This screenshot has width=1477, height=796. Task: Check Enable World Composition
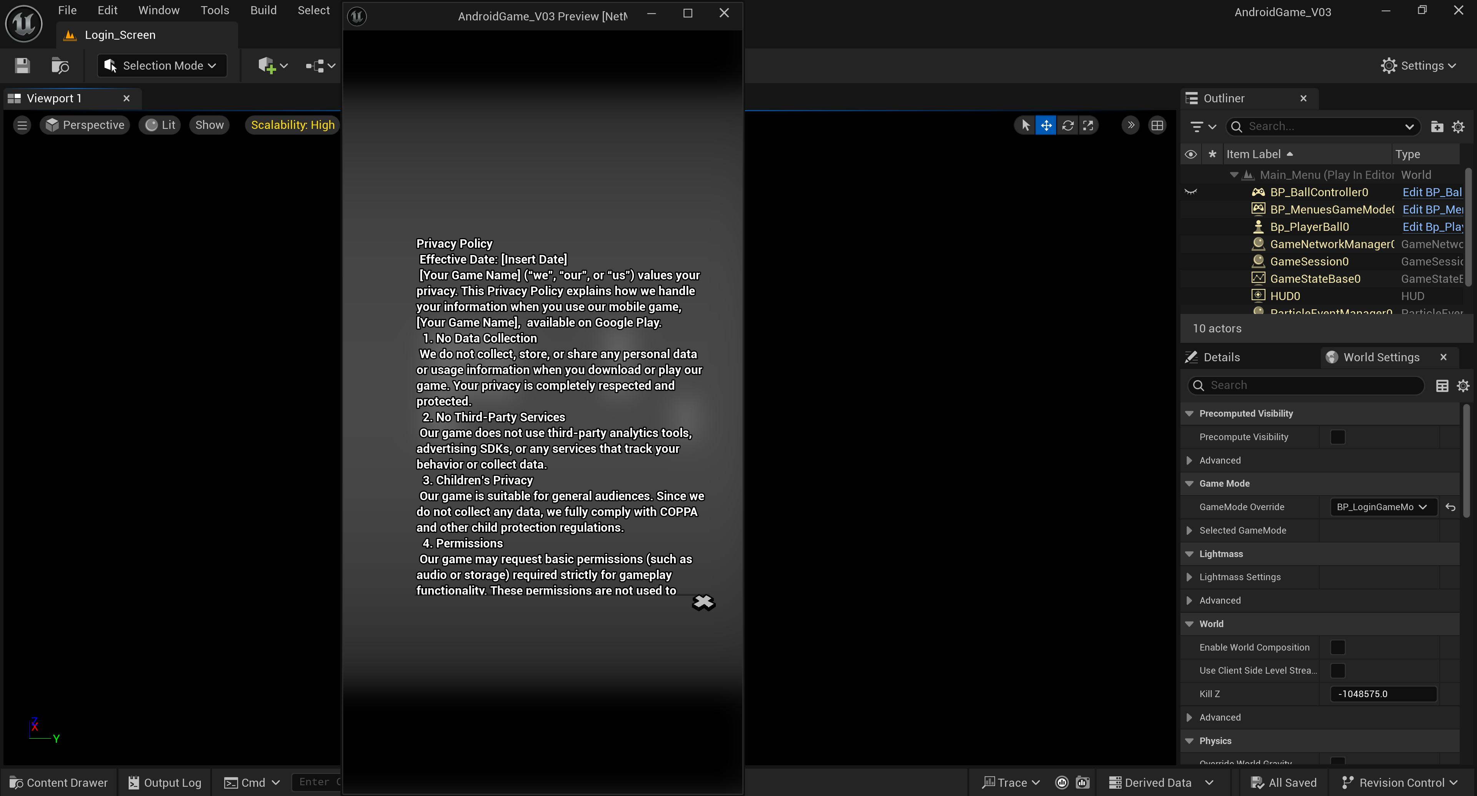1337,647
